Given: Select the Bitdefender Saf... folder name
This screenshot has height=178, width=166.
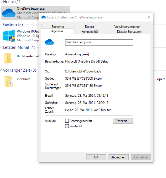Looking at the screenshot, I should (28, 56).
